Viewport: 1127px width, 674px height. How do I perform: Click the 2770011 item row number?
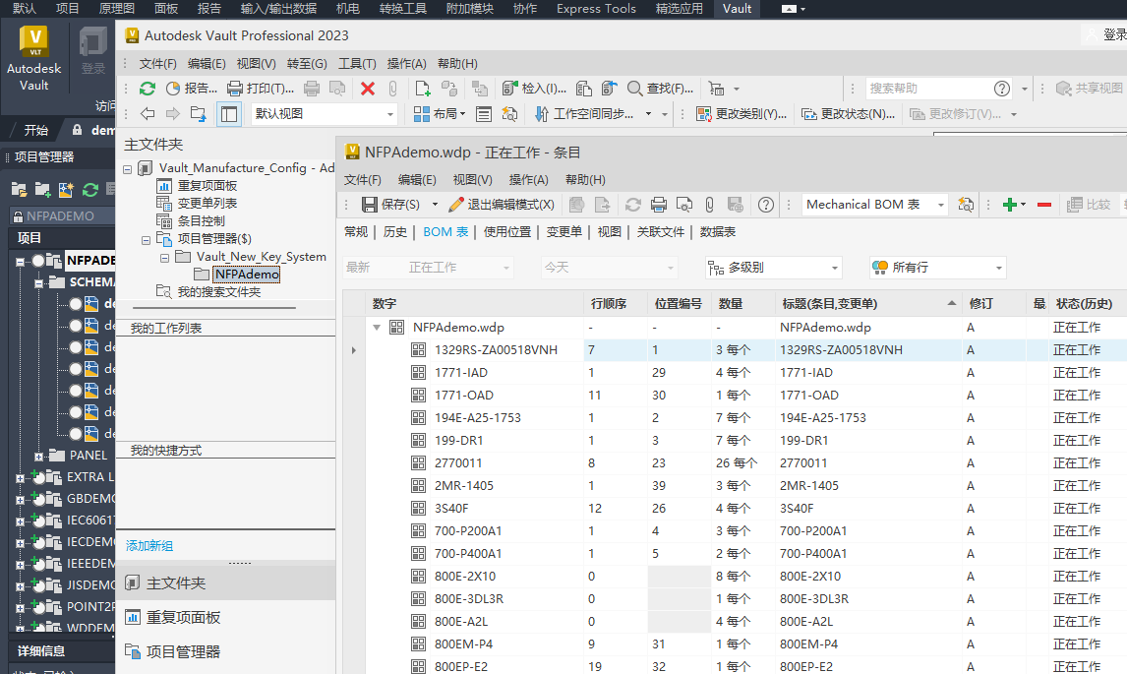point(458,463)
